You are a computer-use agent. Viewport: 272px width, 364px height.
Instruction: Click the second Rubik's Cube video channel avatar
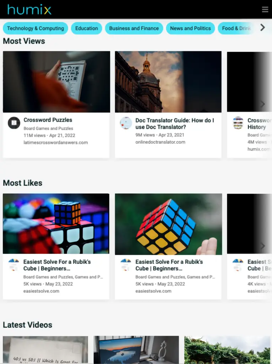[x=126, y=264]
